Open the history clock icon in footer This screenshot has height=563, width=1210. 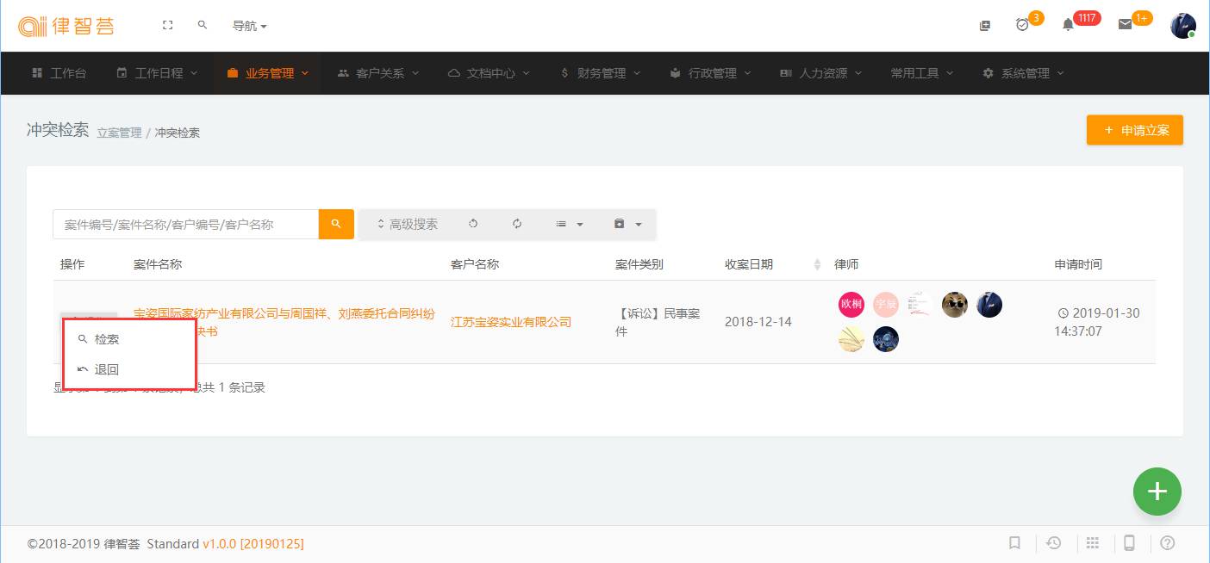click(x=1053, y=543)
